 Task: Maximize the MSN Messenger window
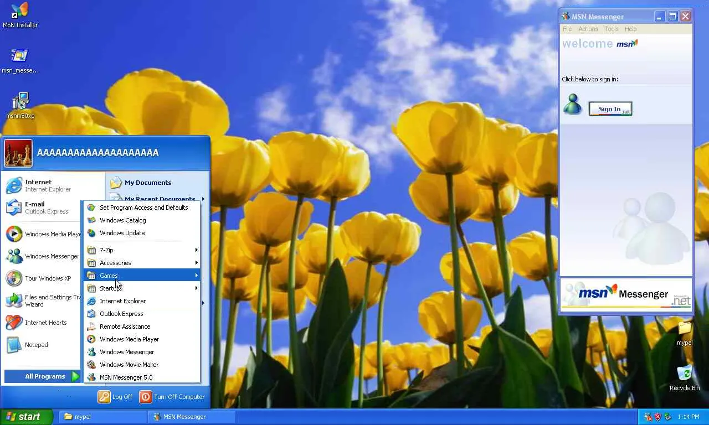click(672, 17)
